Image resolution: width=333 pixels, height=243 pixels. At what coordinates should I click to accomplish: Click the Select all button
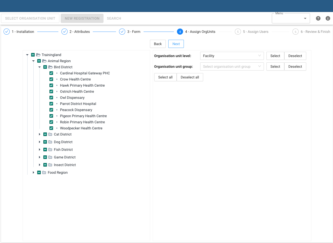(x=165, y=77)
